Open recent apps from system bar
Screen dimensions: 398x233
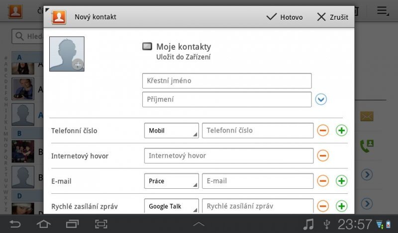coord(72,224)
